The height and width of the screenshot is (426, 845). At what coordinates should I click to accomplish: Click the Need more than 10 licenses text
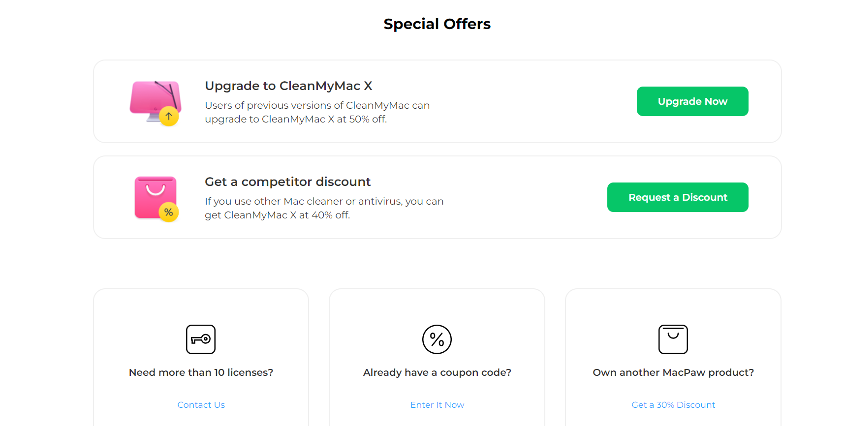click(201, 372)
